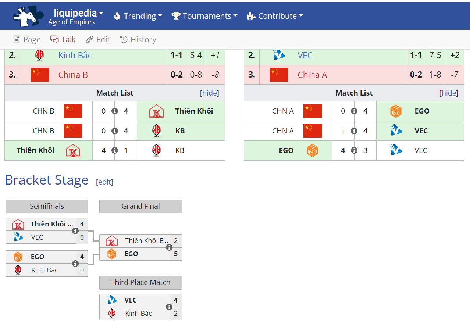Hide the left group Match List
This screenshot has width=470, height=329.
210,93
